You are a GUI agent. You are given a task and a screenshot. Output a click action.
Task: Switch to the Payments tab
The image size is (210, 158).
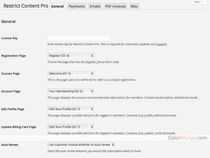coord(77,6)
